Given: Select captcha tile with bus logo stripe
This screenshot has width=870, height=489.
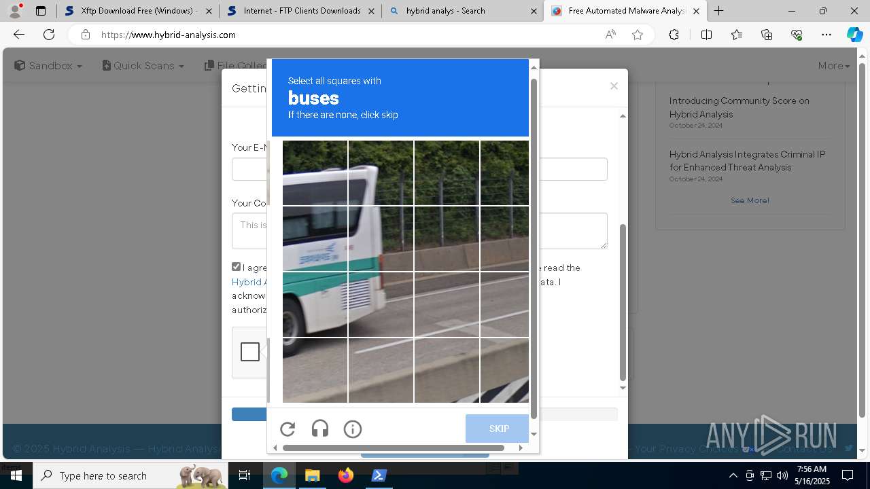Looking at the screenshot, I should [x=315, y=238].
